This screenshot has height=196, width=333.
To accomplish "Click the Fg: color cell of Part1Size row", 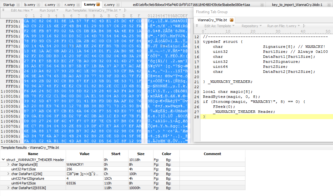I will coord(157,169).
